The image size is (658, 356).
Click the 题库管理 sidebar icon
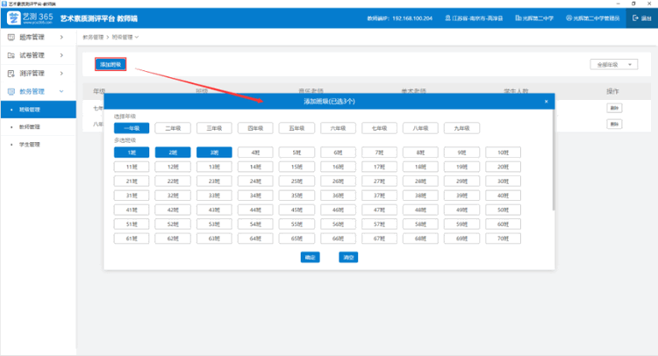click(x=11, y=37)
